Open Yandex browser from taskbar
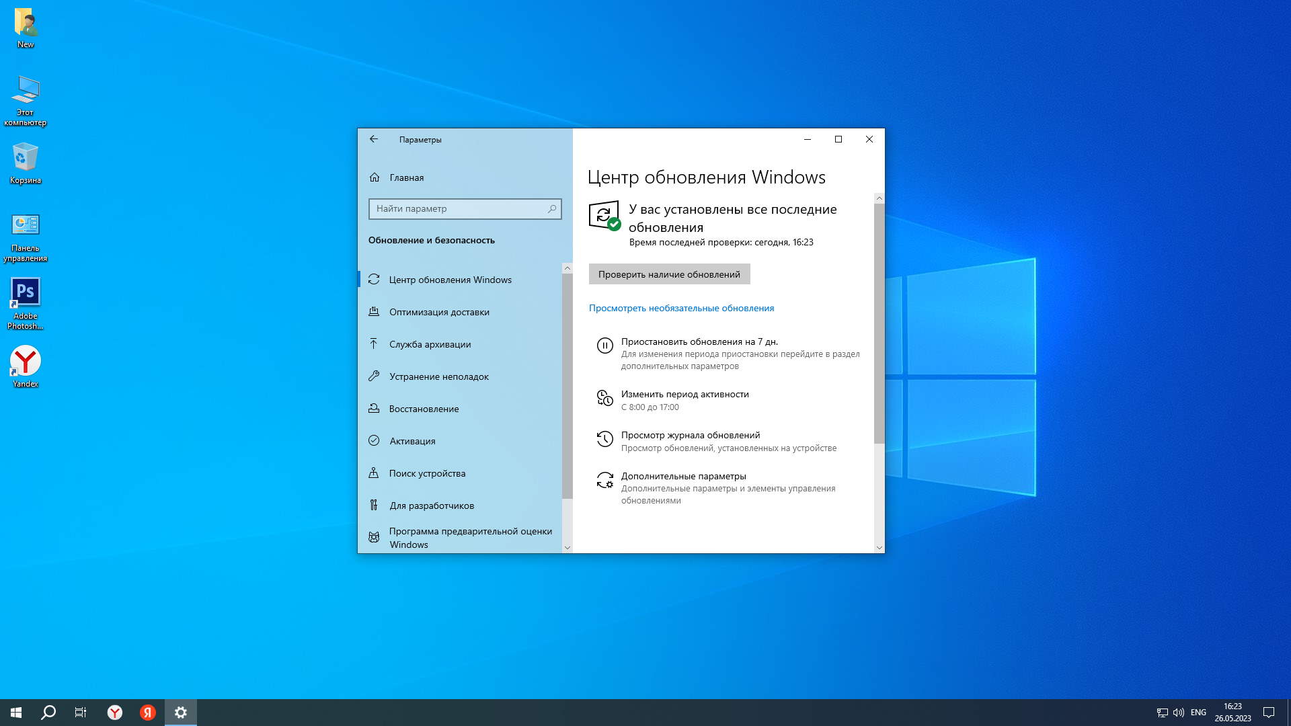1291x726 pixels. click(x=115, y=713)
